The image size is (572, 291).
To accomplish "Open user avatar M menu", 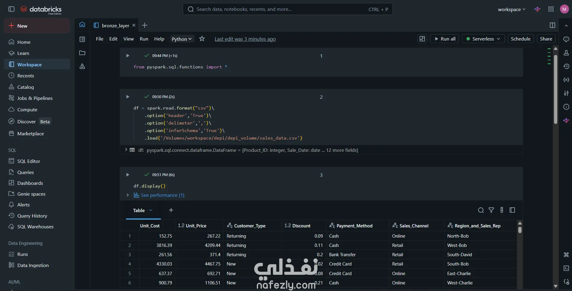I will click(x=564, y=9).
